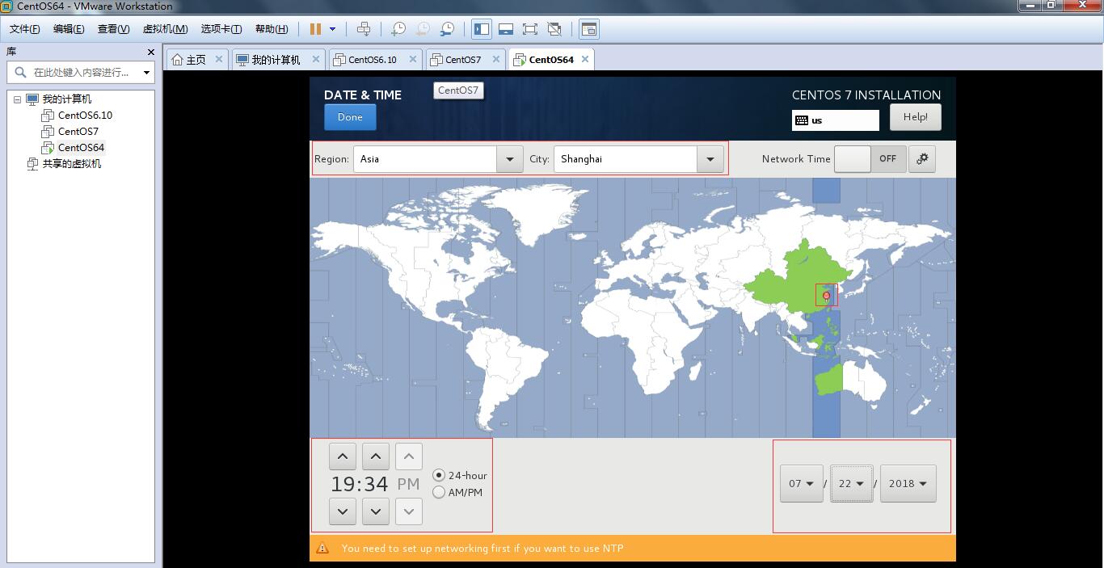Open the 查看(V) menu

click(x=114, y=29)
